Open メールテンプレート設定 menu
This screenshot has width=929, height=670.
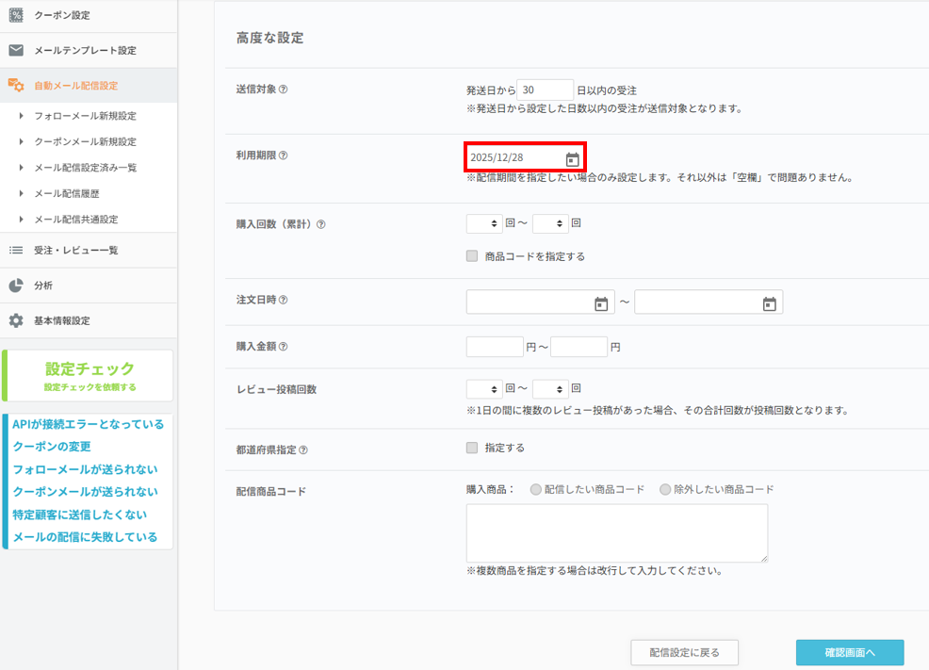85,51
